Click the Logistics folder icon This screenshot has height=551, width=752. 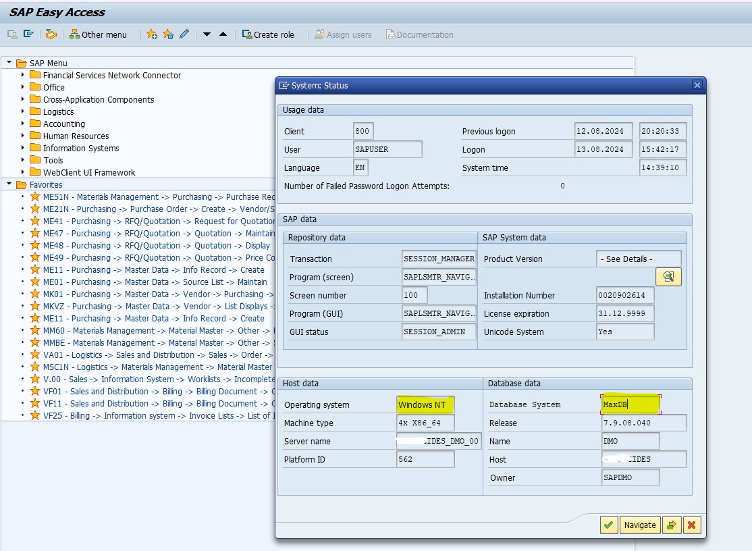[x=35, y=111]
